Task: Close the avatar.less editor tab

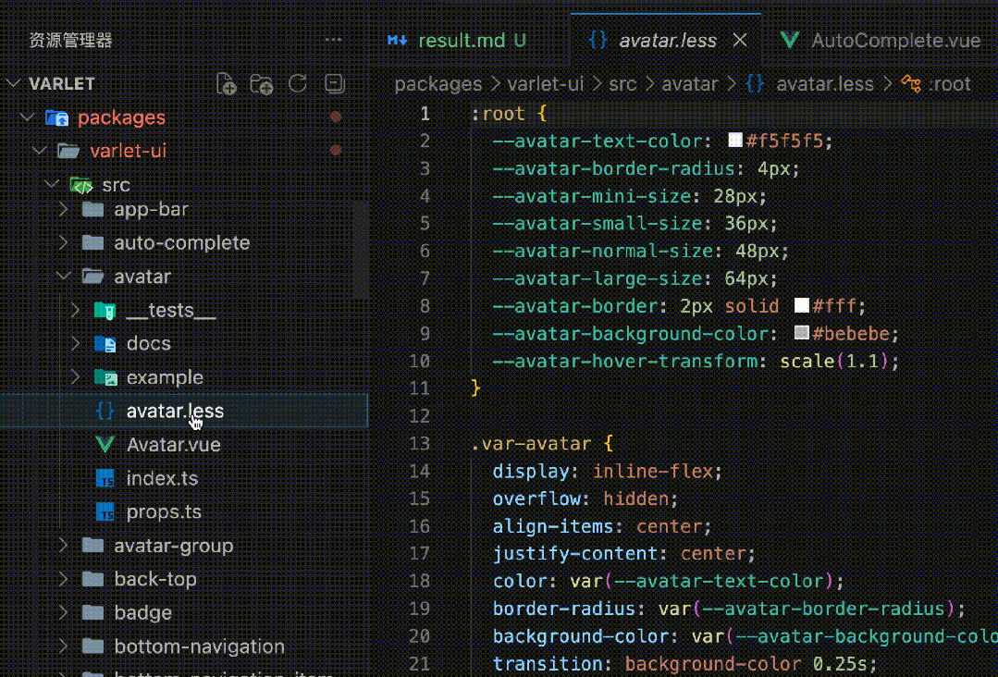Action: pos(740,40)
